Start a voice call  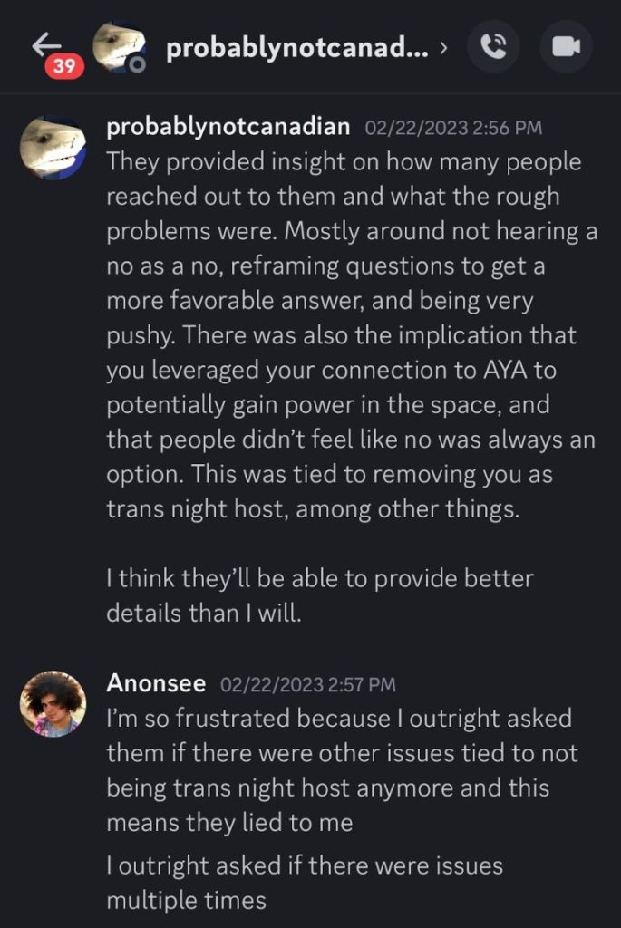pos(494,46)
